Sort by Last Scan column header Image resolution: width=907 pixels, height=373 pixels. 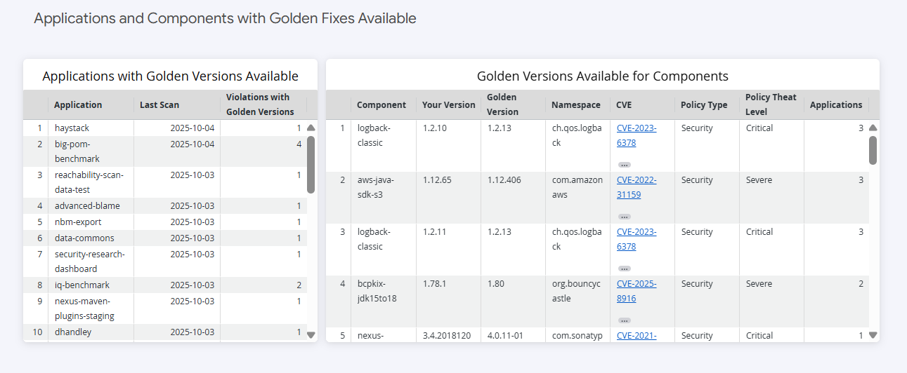[x=159, y=105]
